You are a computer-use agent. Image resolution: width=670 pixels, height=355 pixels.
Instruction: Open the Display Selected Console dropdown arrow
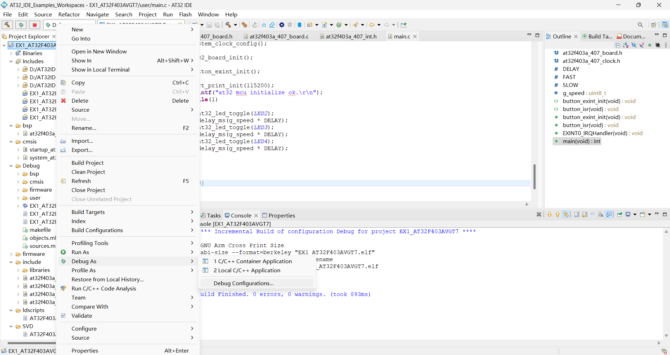[x=635, y=214]
